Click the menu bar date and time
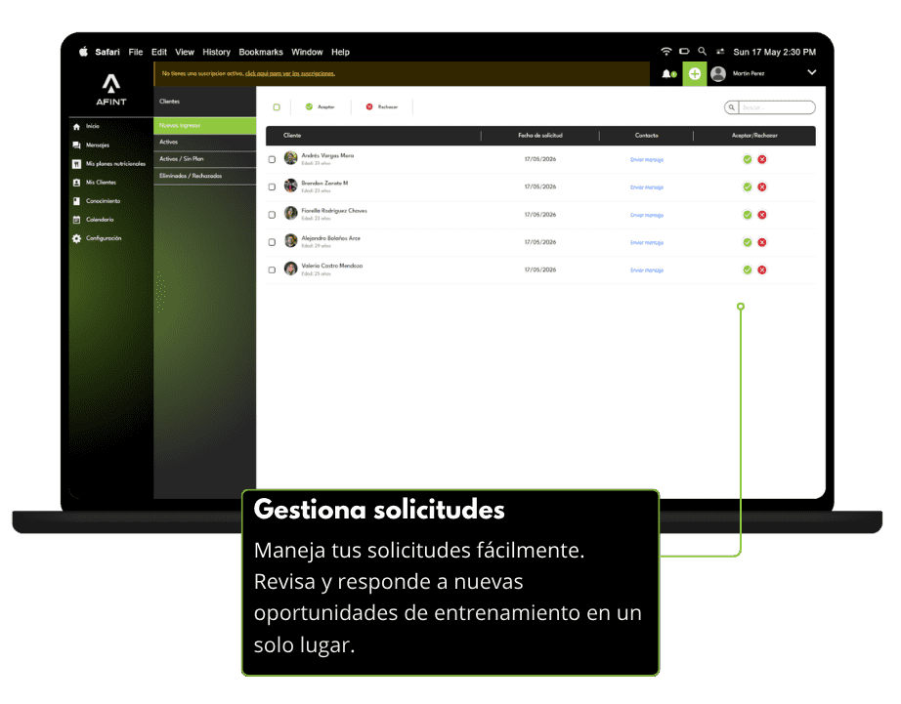The height and width of the screenshot is (704, 901). [774, 52]
